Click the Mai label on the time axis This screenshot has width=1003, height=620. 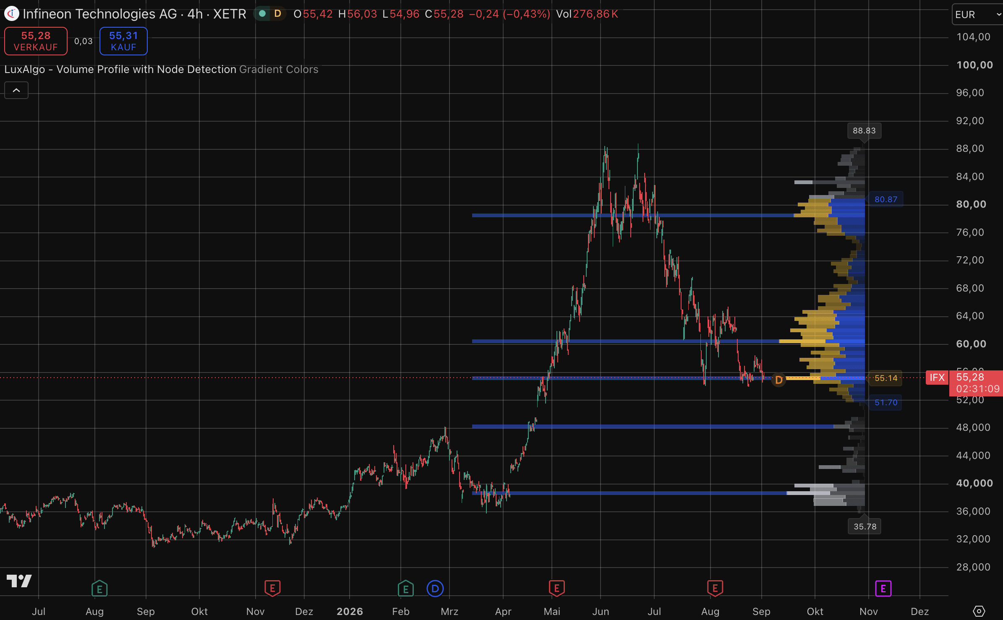click(552, 612)
